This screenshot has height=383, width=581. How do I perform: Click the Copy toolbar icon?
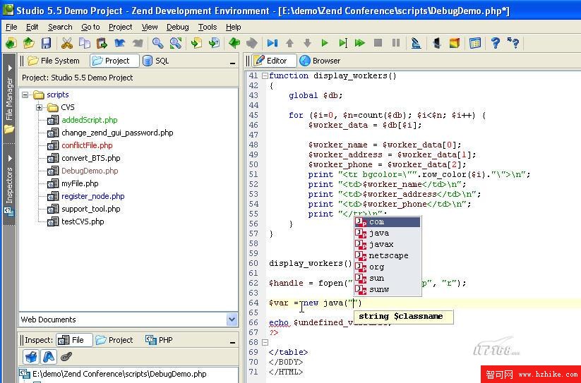point(85,43)
